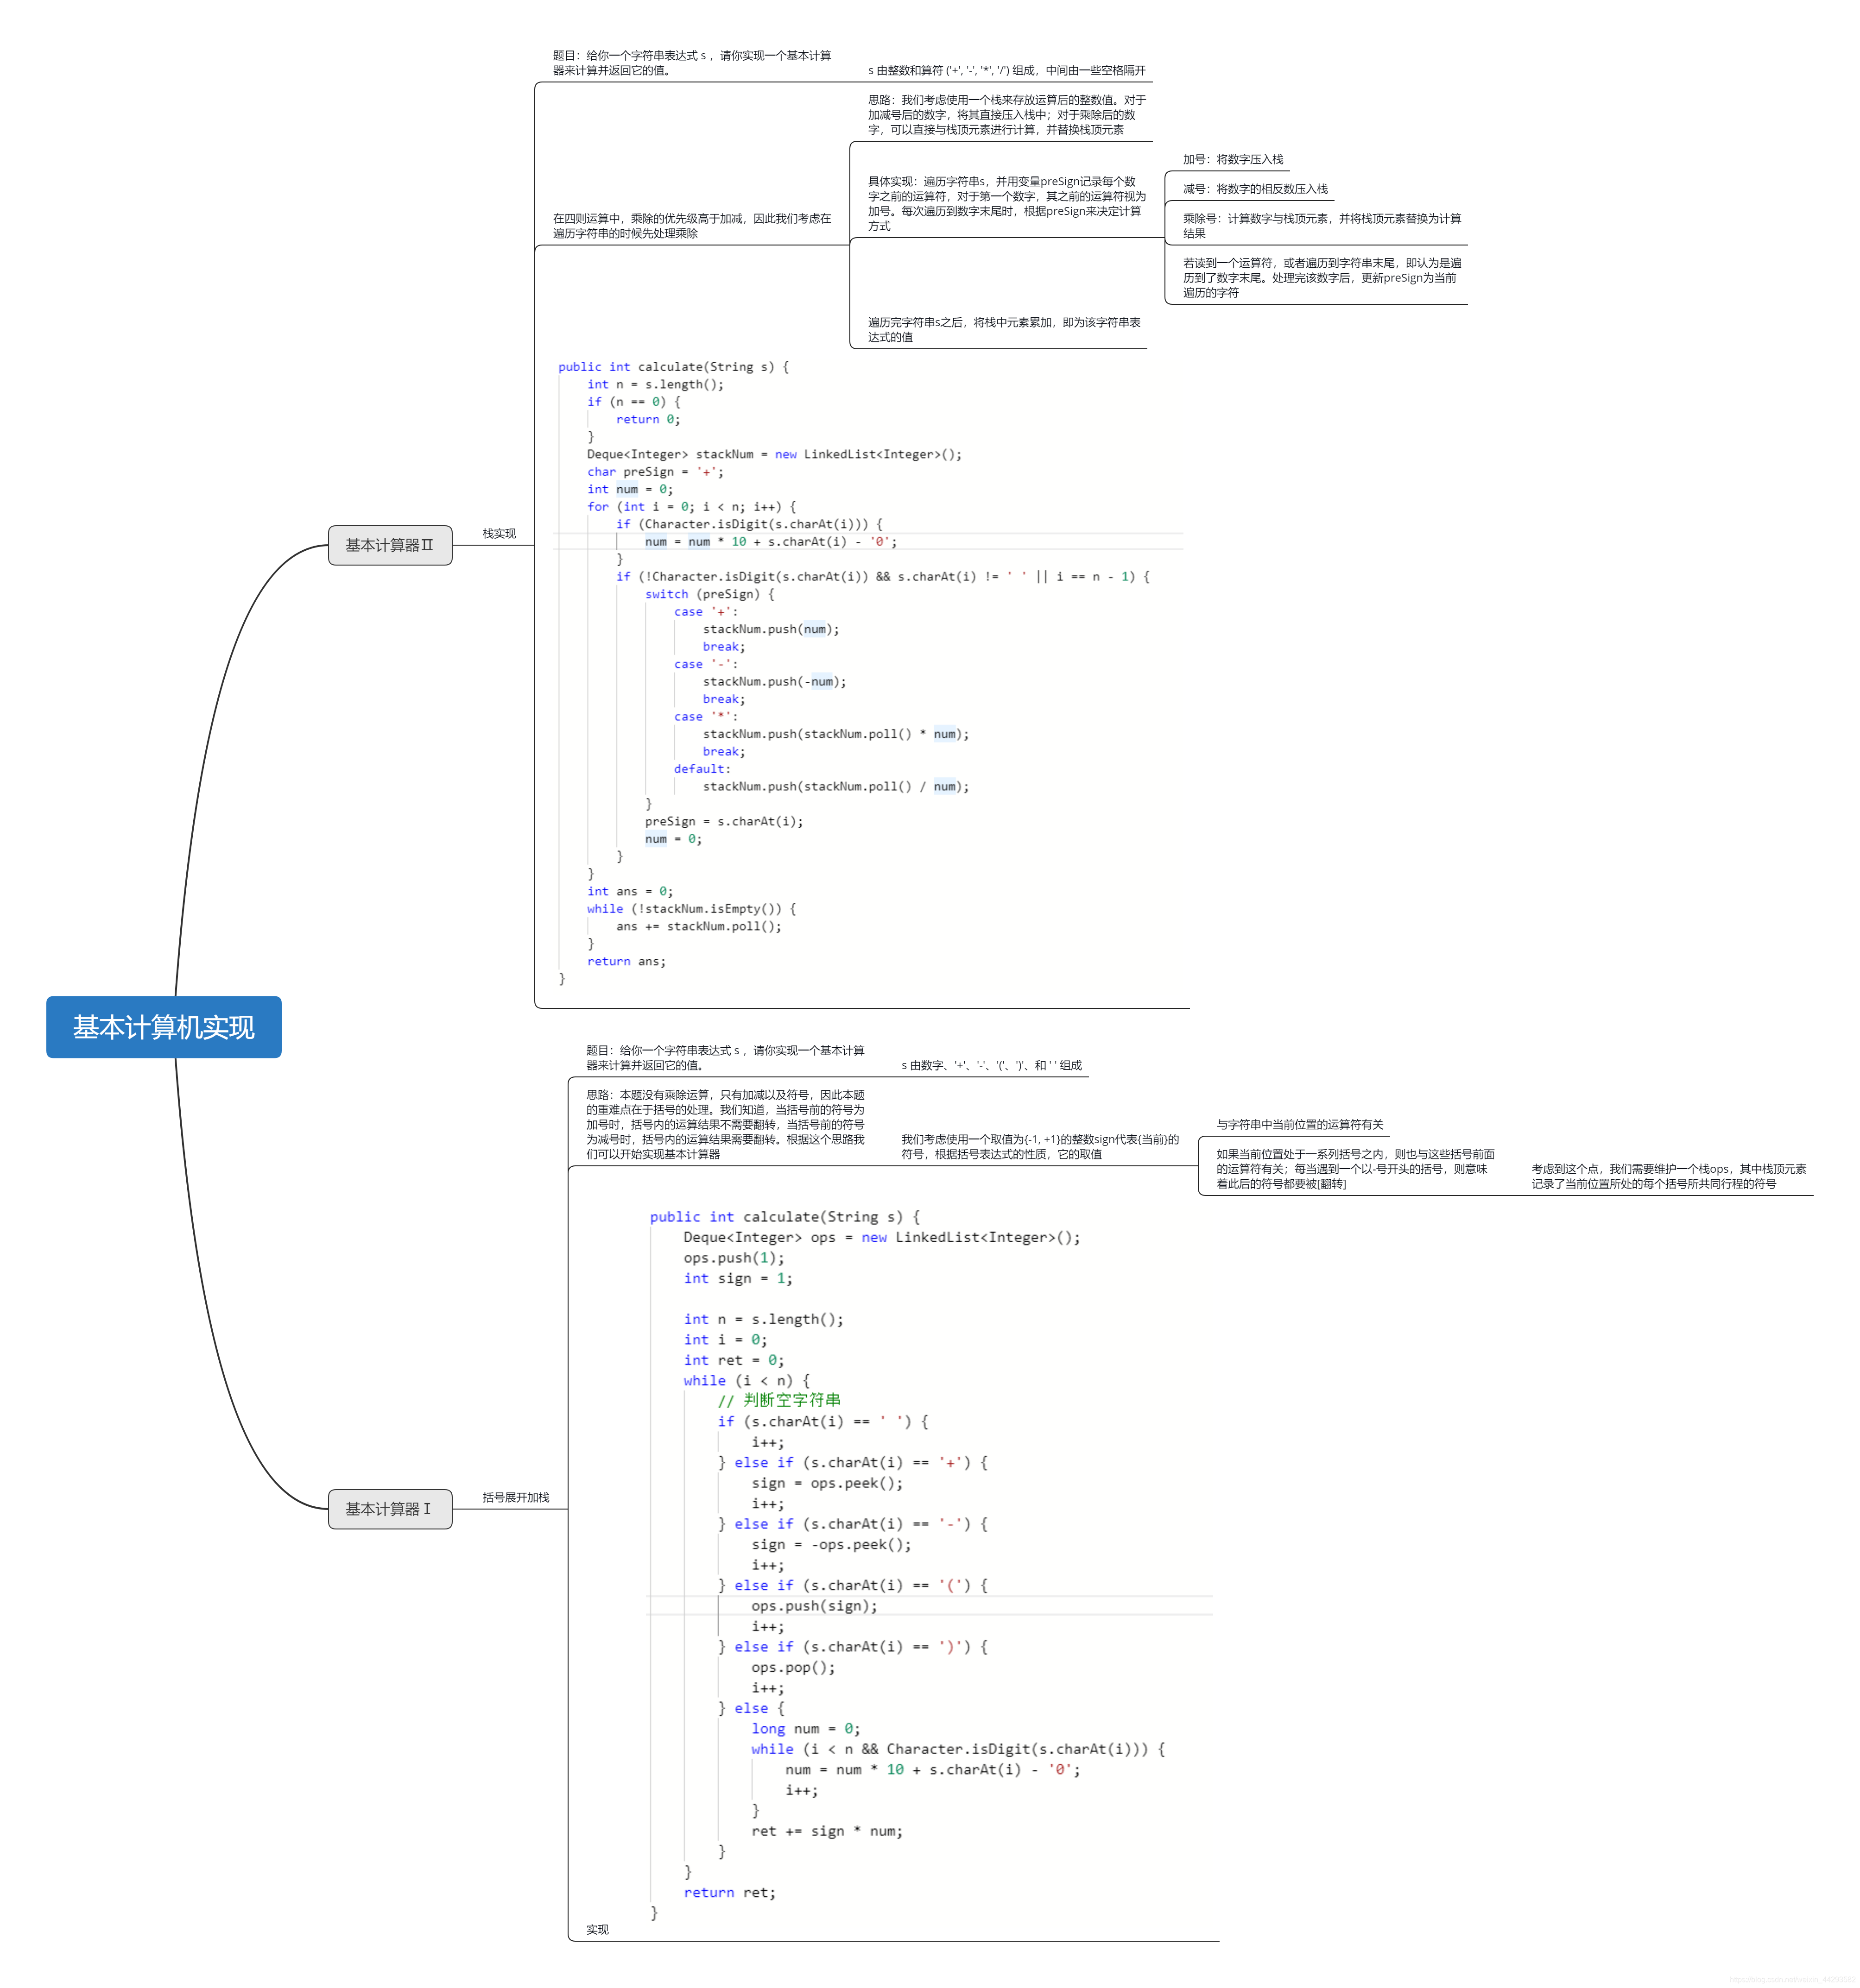Select the 乘除号 node
The image size is (1860, 1988).
(x=1322, y=226)
